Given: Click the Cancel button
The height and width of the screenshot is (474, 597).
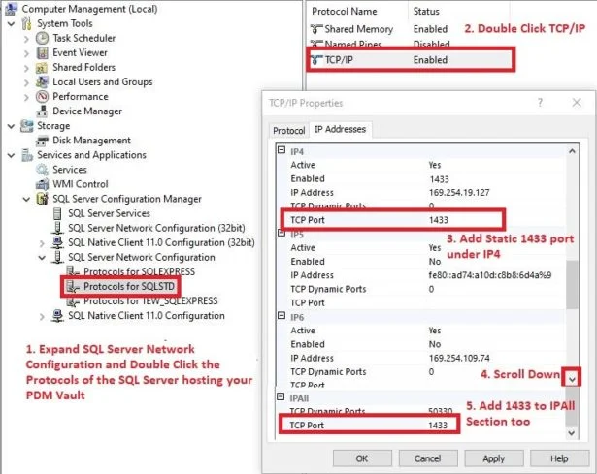Looking at the screenshot, I should (428, 458).
